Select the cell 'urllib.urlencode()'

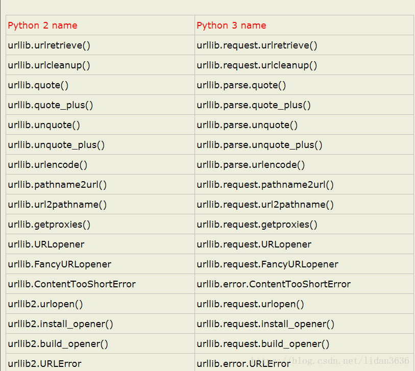coord(100,164)
